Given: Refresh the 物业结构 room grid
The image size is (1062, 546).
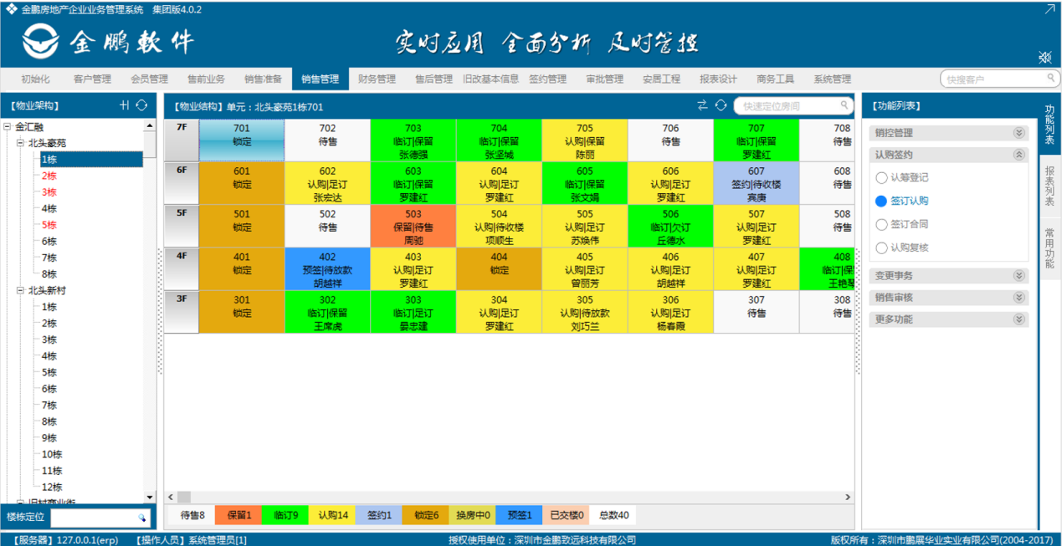Looking at the screenshot, I should pyautogui.click(x=721, y=105).
